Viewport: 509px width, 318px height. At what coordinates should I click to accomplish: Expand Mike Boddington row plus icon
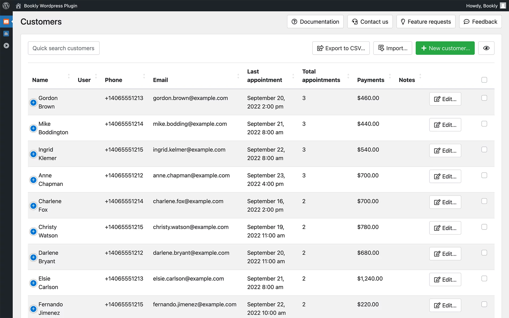pyautogui.click(x=33, y=128)
